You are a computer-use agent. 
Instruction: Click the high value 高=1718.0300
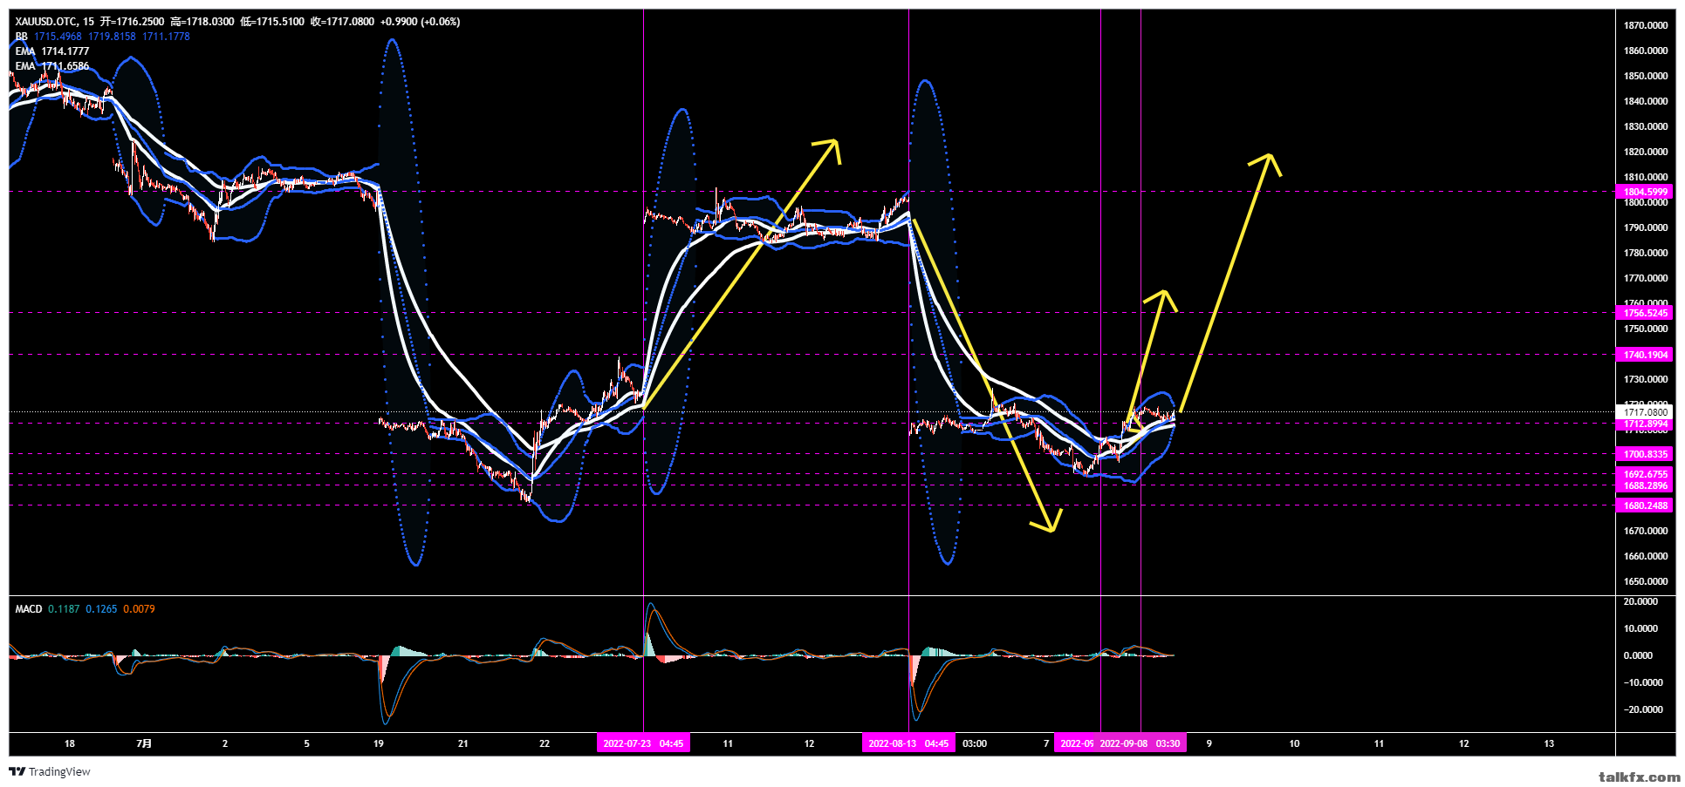[202, 22]
